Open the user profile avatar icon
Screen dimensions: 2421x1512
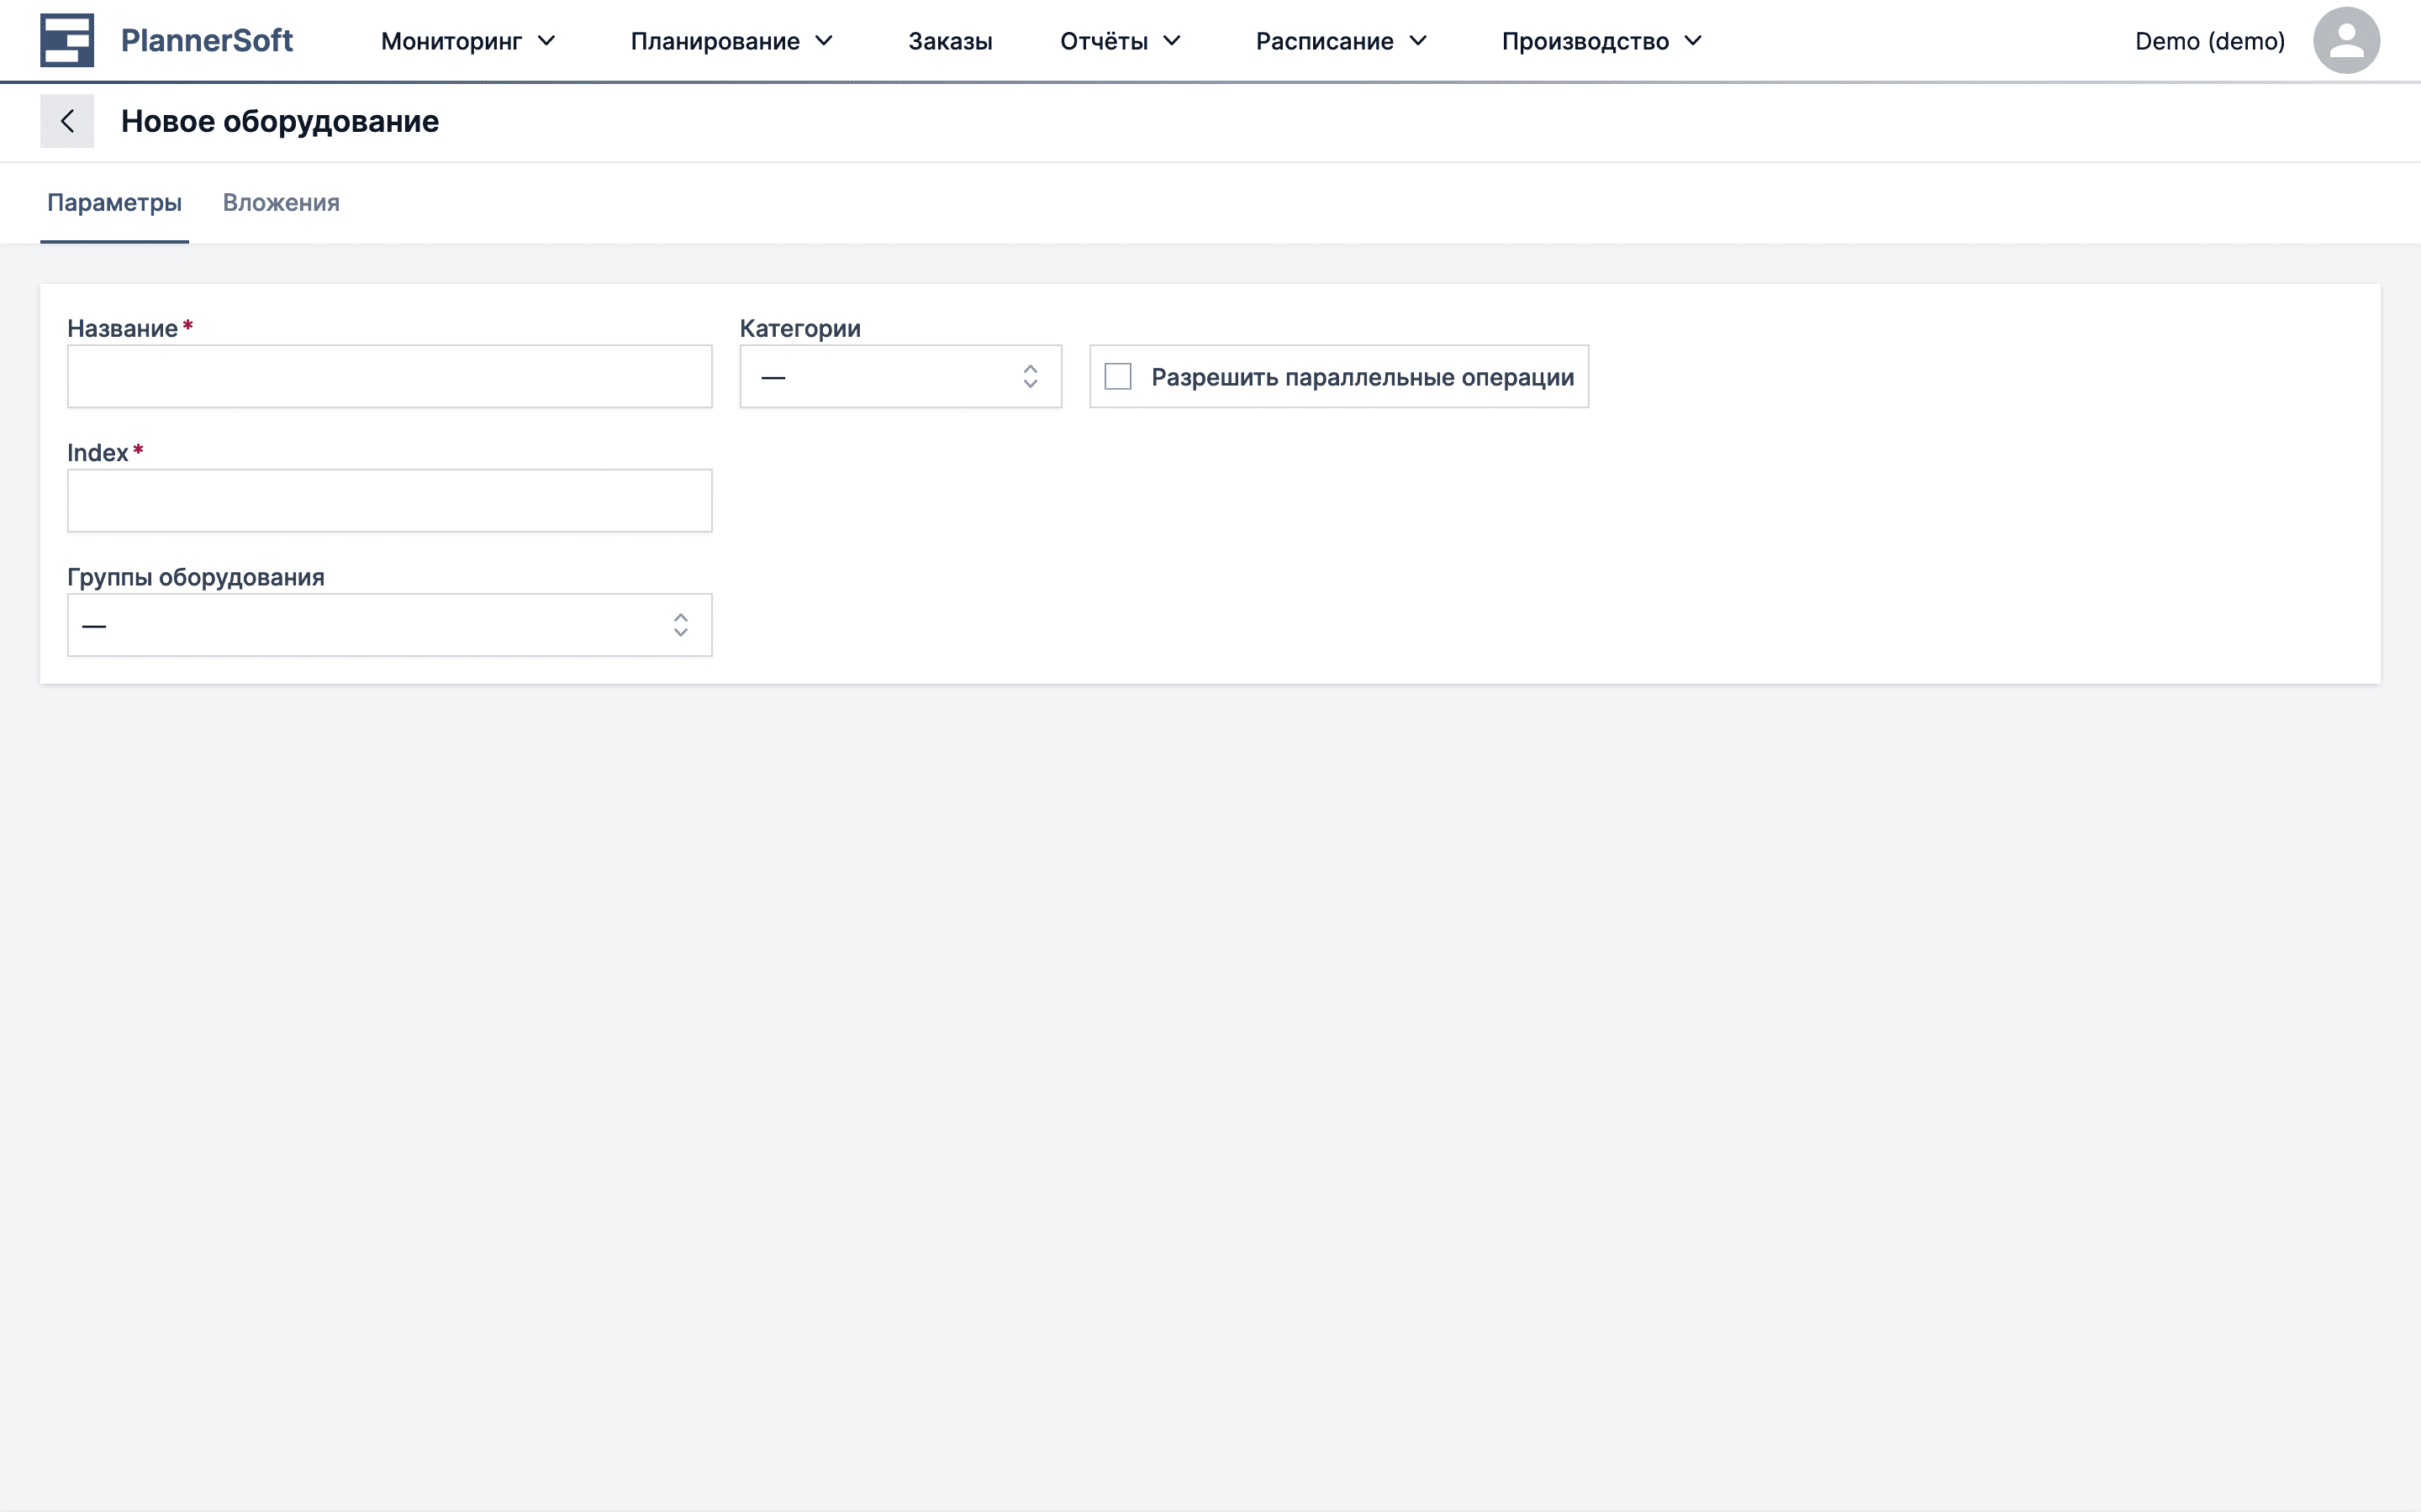pyautogui.click(x=2346, y=40)
